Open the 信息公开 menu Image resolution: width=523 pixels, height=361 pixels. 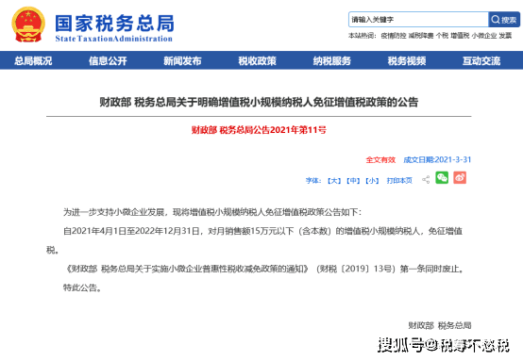pyautogui.click(x=108, y=60)
